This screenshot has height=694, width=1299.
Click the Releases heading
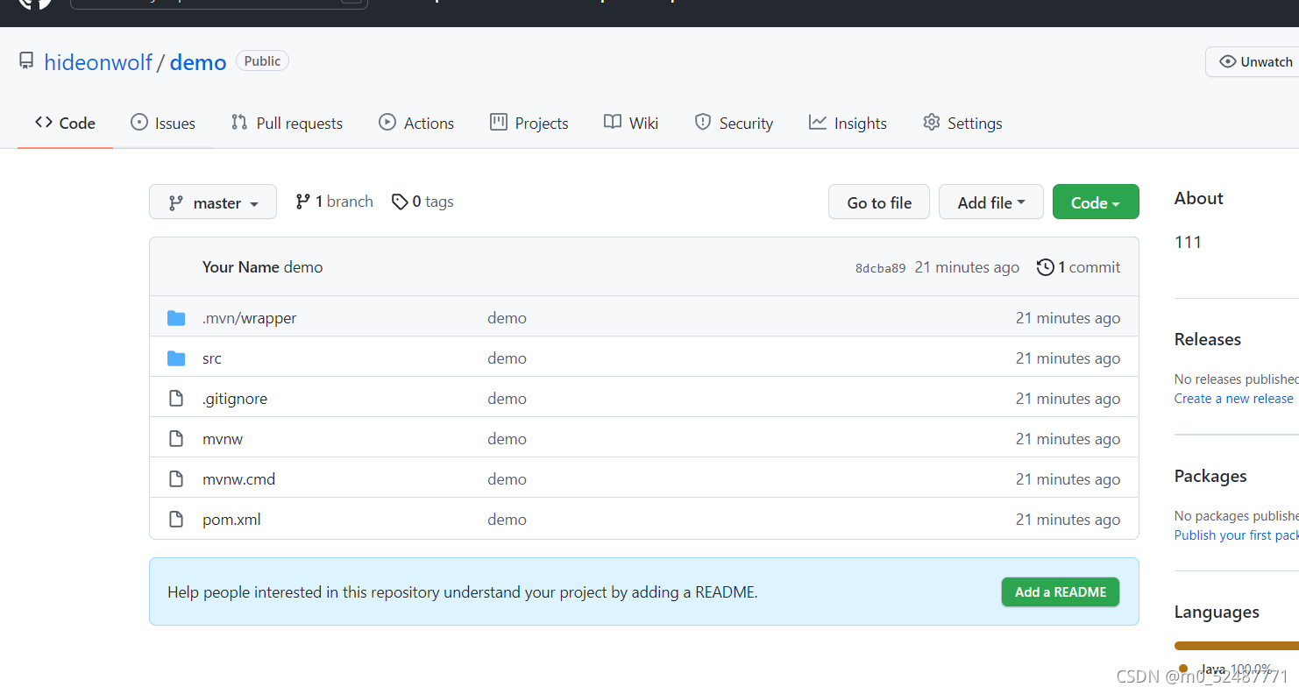click(x=1208, y=339)
